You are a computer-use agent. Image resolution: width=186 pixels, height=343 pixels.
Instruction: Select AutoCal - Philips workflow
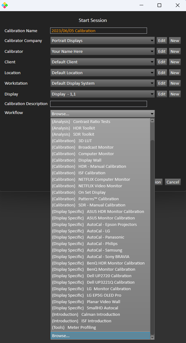coord(100,244)
